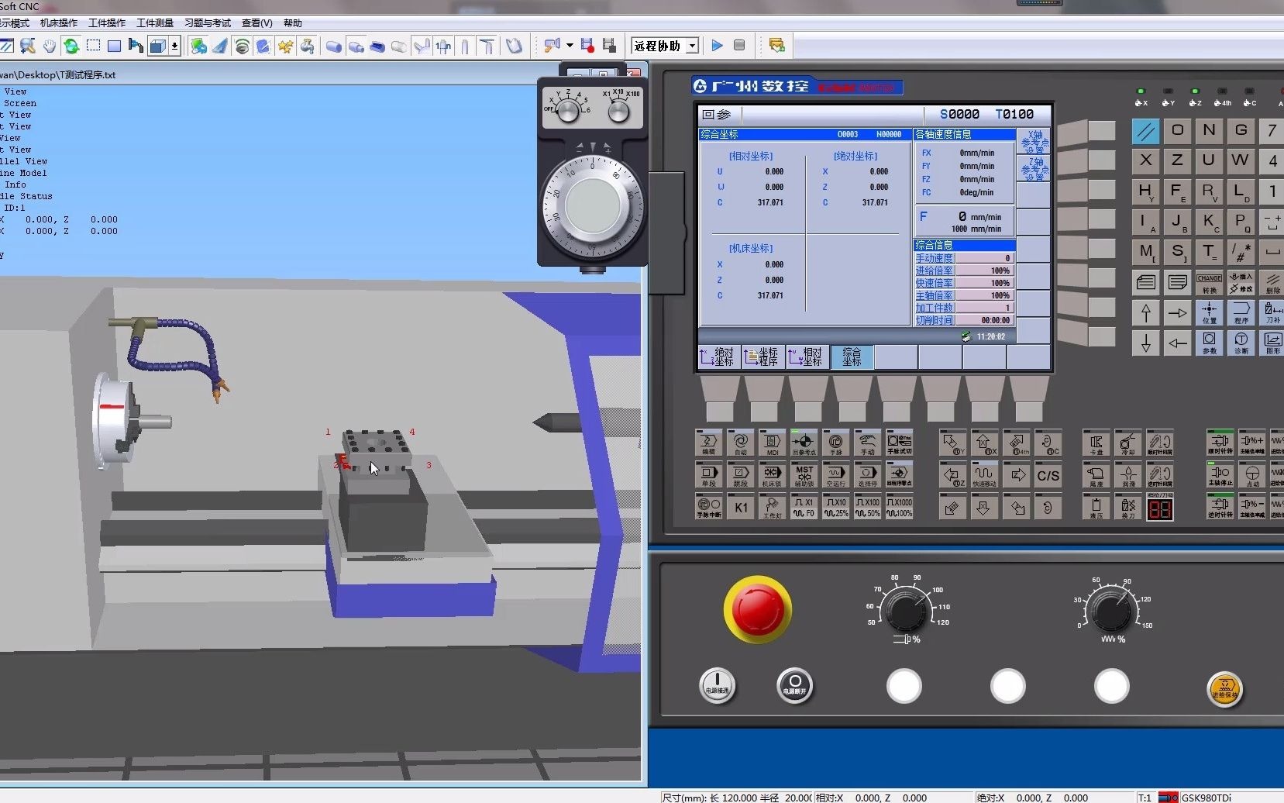The image size is (1284, 803).
Task: Select 自动 auto mode key
Action: tap(741, 443)
